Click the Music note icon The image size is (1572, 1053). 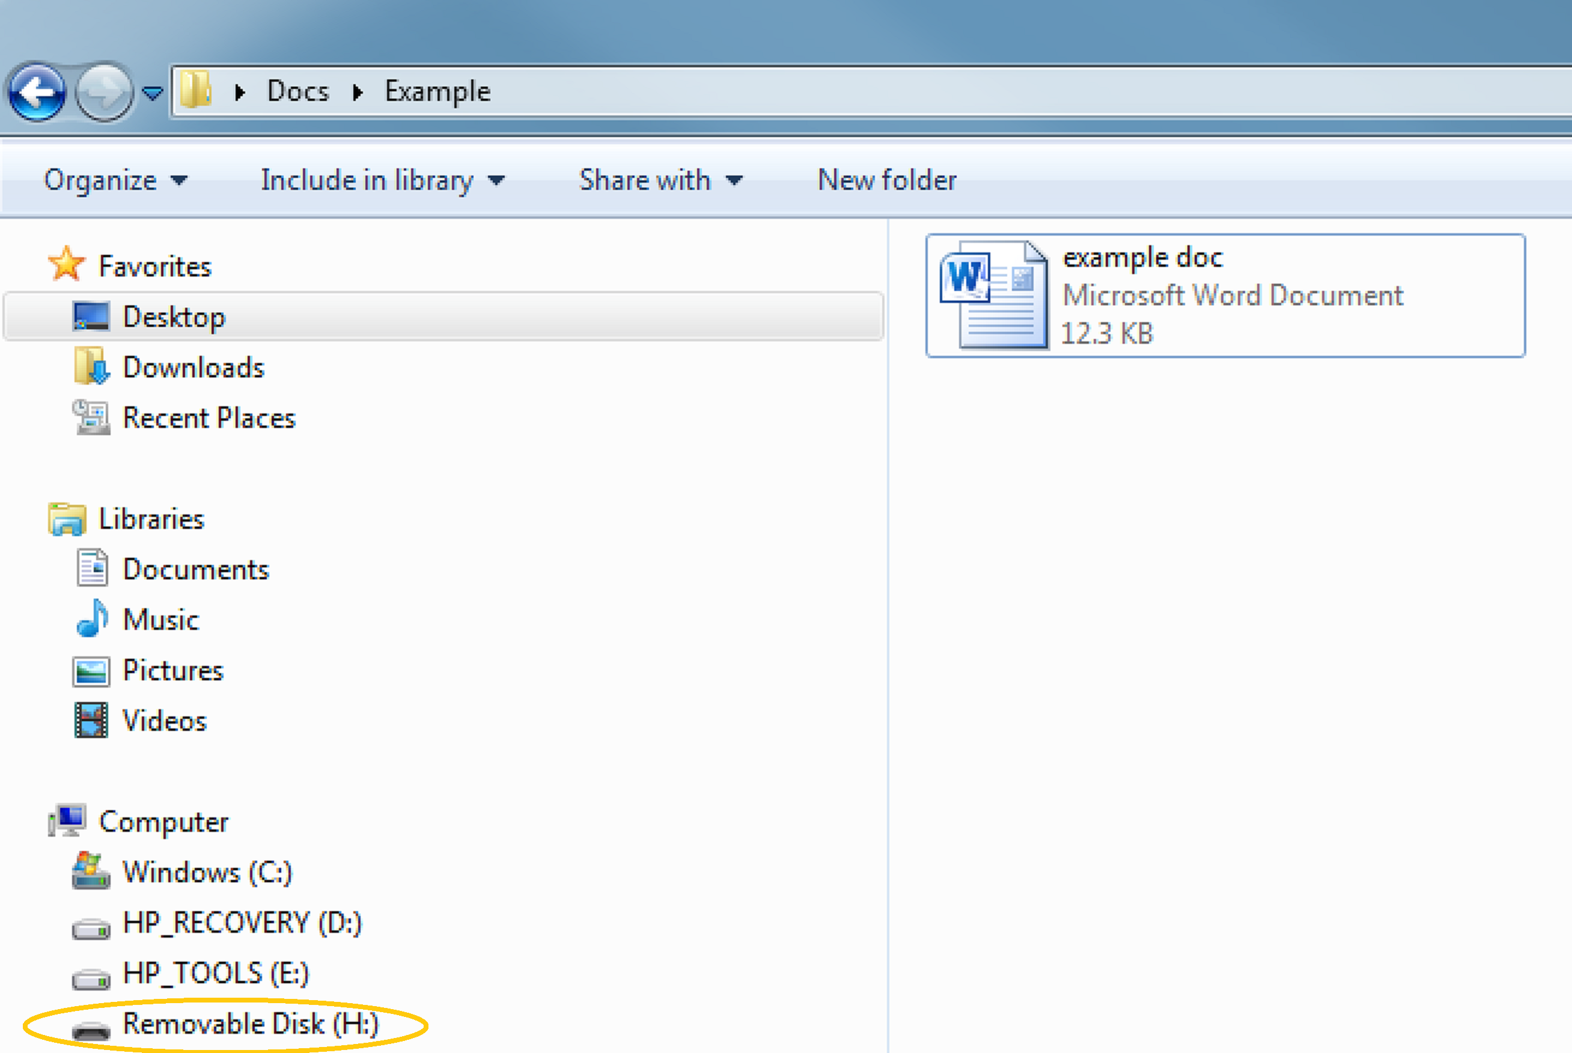(x=91, y=618)
